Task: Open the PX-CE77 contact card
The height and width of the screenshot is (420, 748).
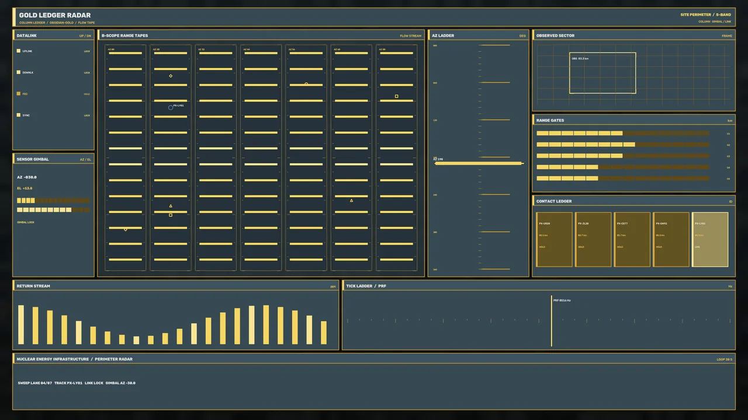Action: [632, 239]
